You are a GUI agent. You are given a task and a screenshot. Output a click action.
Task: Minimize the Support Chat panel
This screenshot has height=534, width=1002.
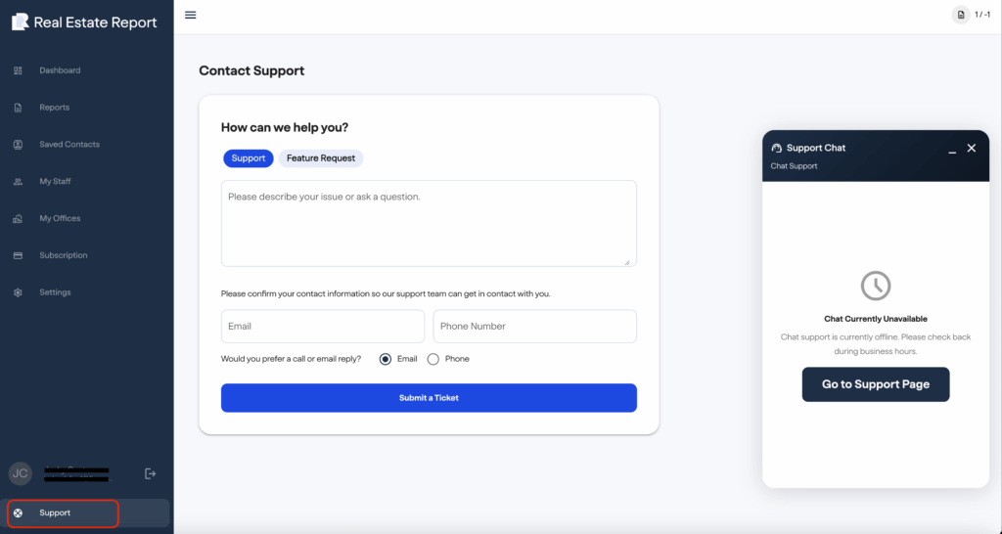click(x=952, y=149)
